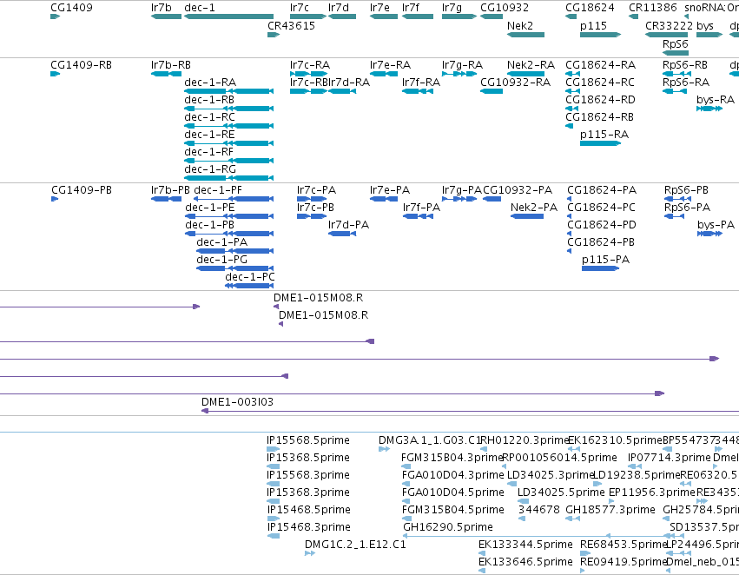The image size is (739, 575).
Task: Open the Ir7d-PA protein feature
Action: (342, 234)
